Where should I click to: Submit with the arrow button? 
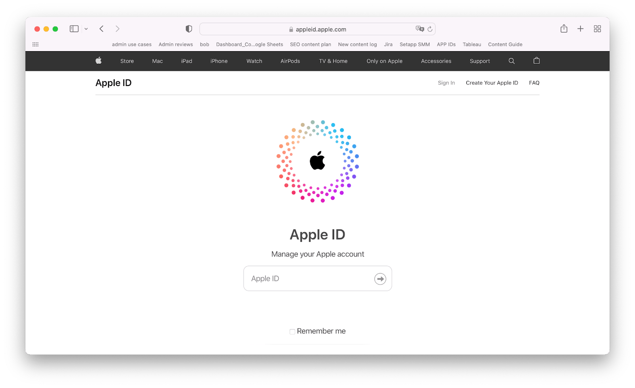(380, 279)
